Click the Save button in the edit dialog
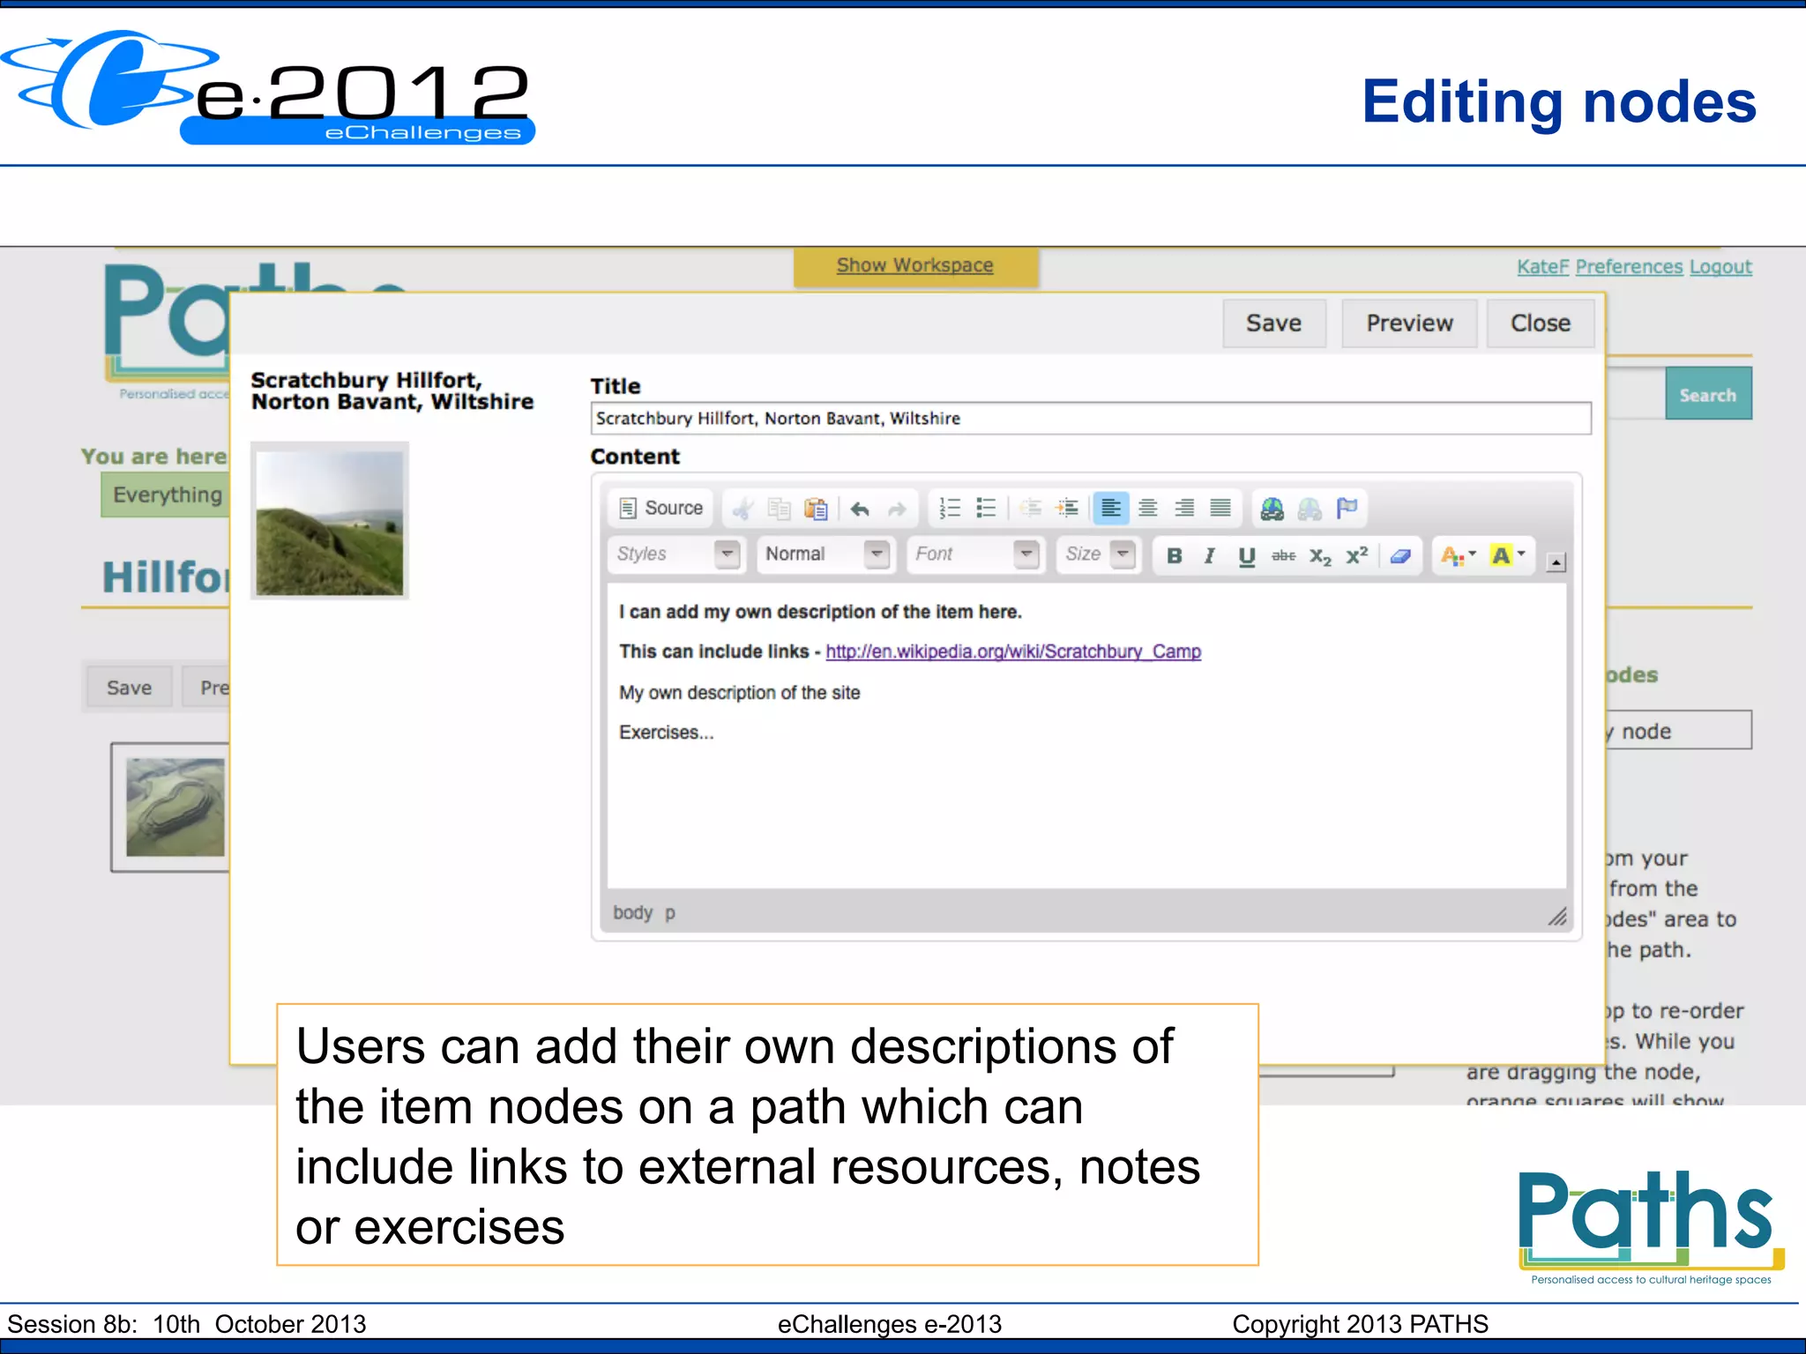This screenshot has width=1806, height=1354. (1273, 324)
